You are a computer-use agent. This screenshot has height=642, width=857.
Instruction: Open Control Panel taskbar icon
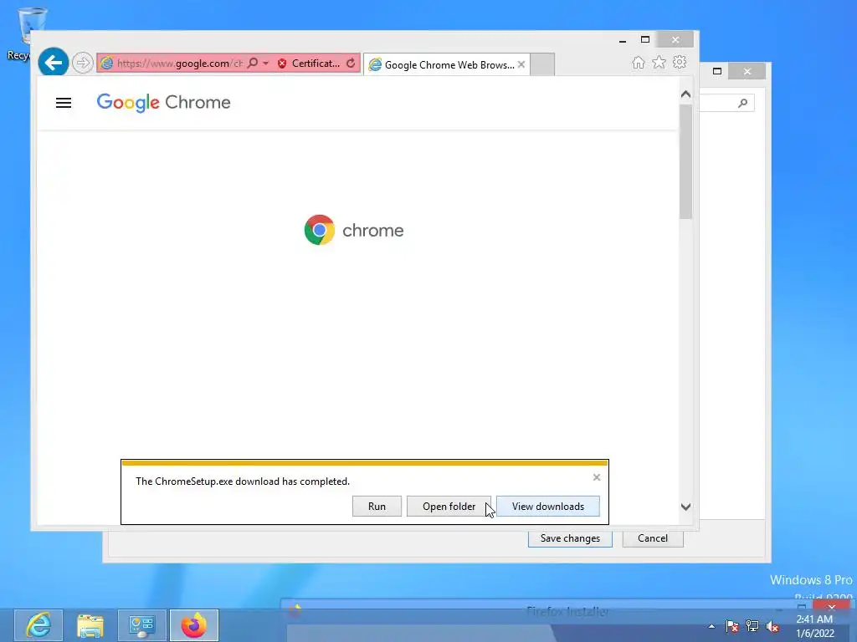(142, 625)
